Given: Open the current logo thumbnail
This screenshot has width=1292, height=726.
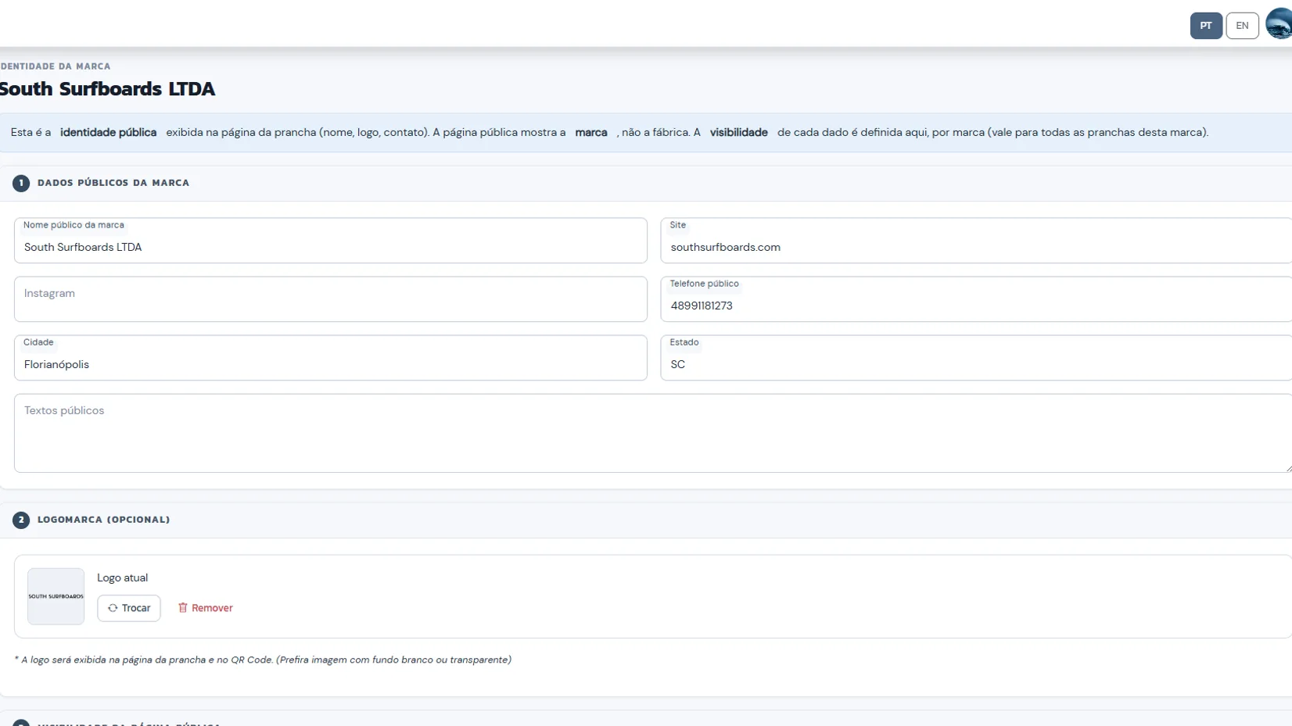Looking at the screenshot, I should click(56, 596).
